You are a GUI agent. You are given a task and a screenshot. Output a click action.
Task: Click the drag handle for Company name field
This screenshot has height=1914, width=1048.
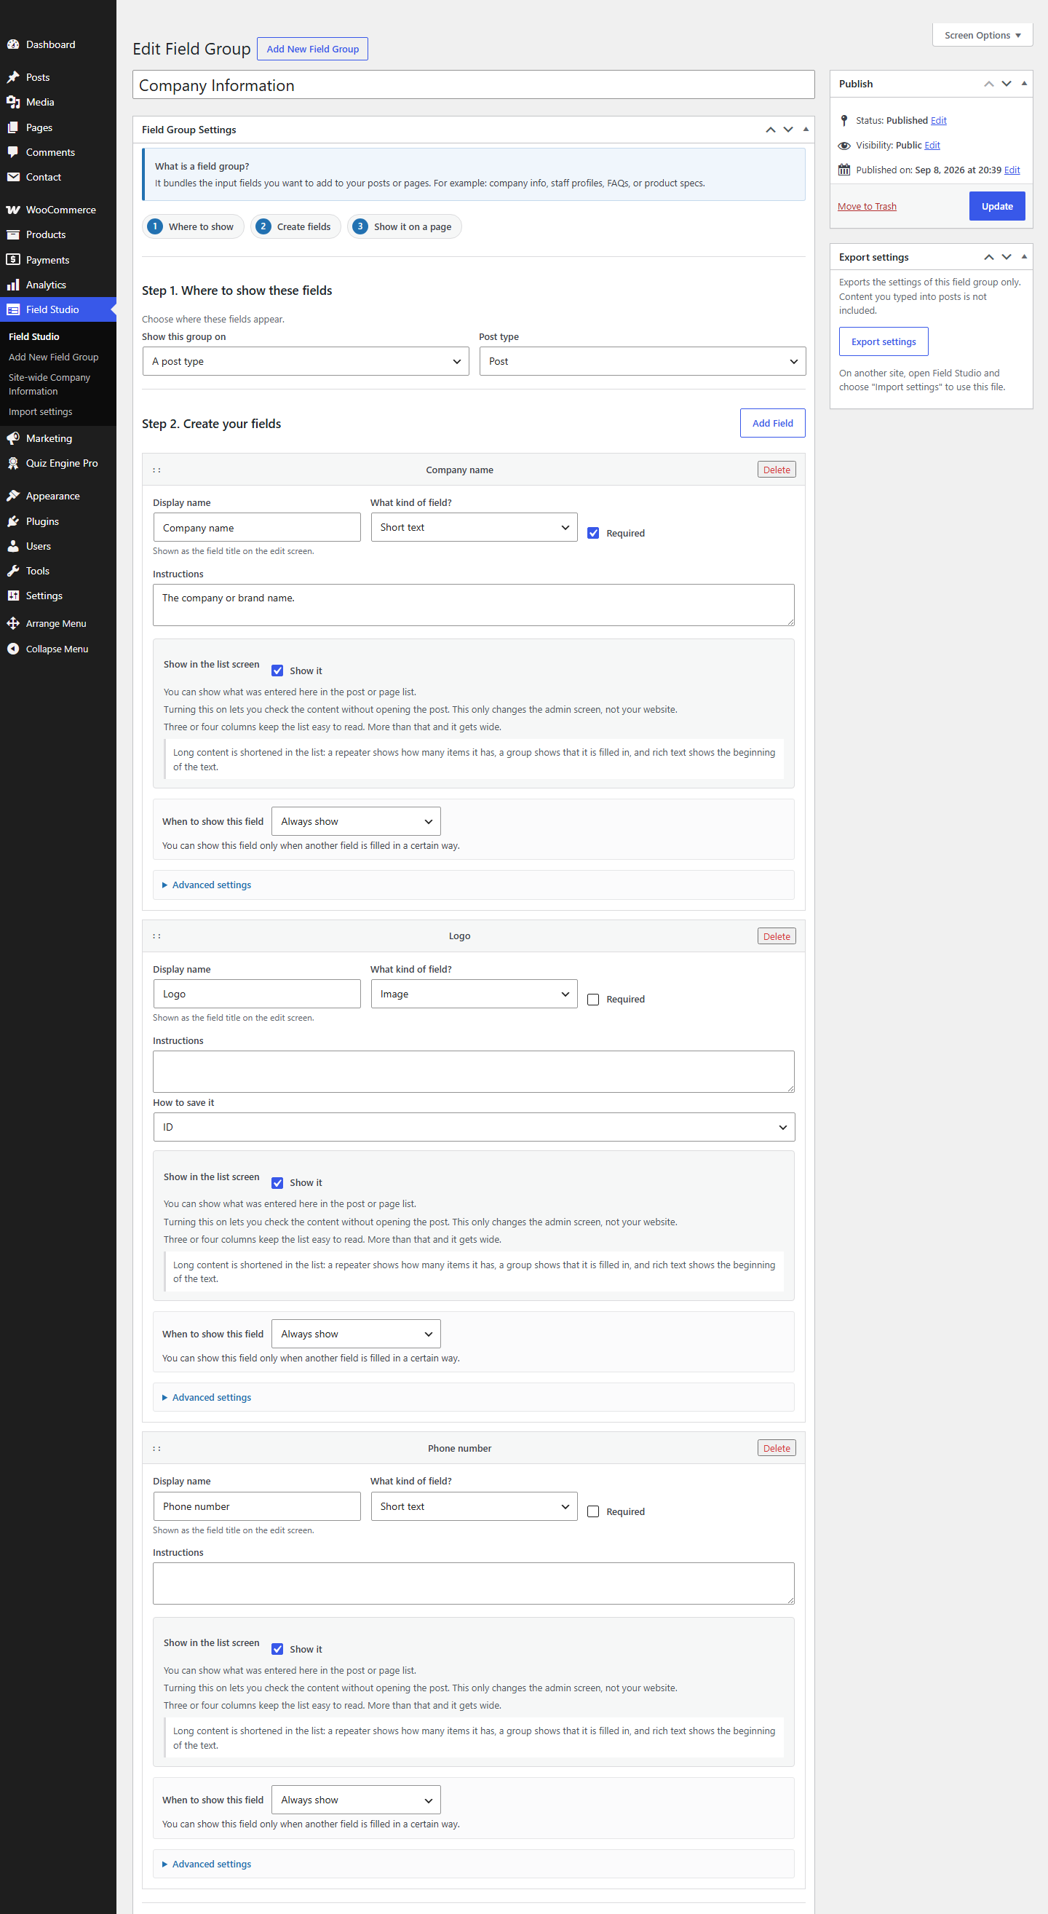click(156, 470)
